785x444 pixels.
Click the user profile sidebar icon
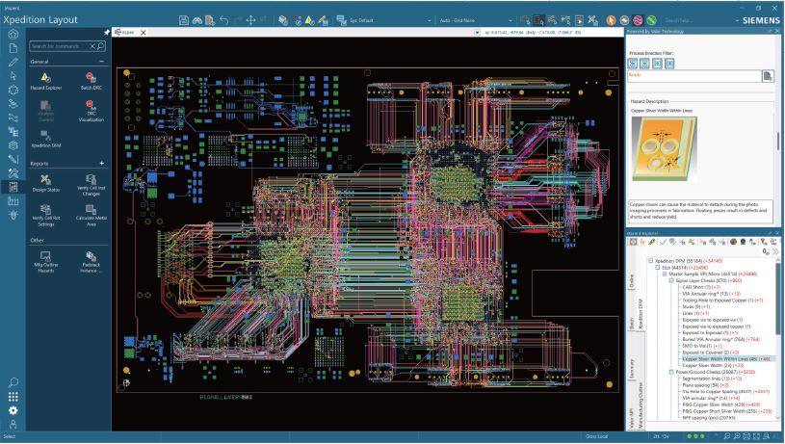pos(13,425)
